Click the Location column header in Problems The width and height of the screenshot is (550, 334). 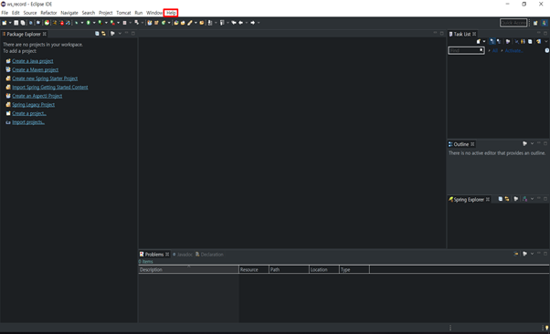[324, 269]
